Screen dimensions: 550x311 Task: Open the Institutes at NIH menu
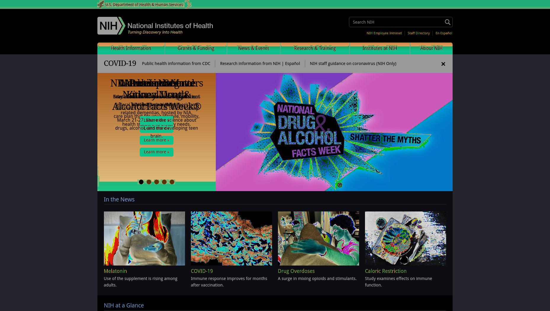coord(380,48)
